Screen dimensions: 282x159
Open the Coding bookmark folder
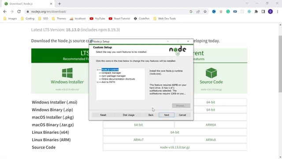[x=27, y=19]
